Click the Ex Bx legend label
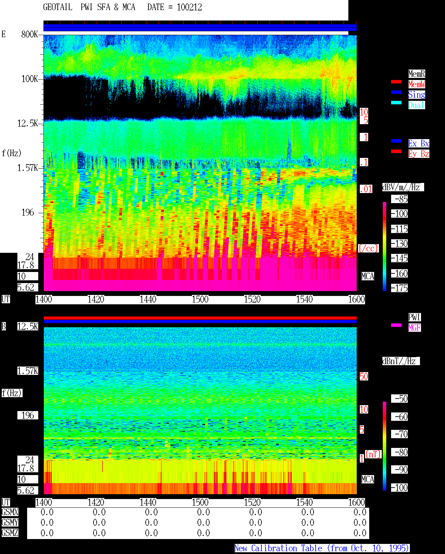This screenshot has width=445, height=554. click(419, 143)
